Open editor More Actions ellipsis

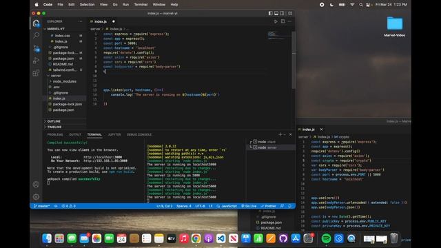click(x=289, y=21)
